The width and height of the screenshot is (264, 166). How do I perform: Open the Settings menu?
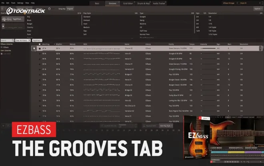tap(20, 3)
